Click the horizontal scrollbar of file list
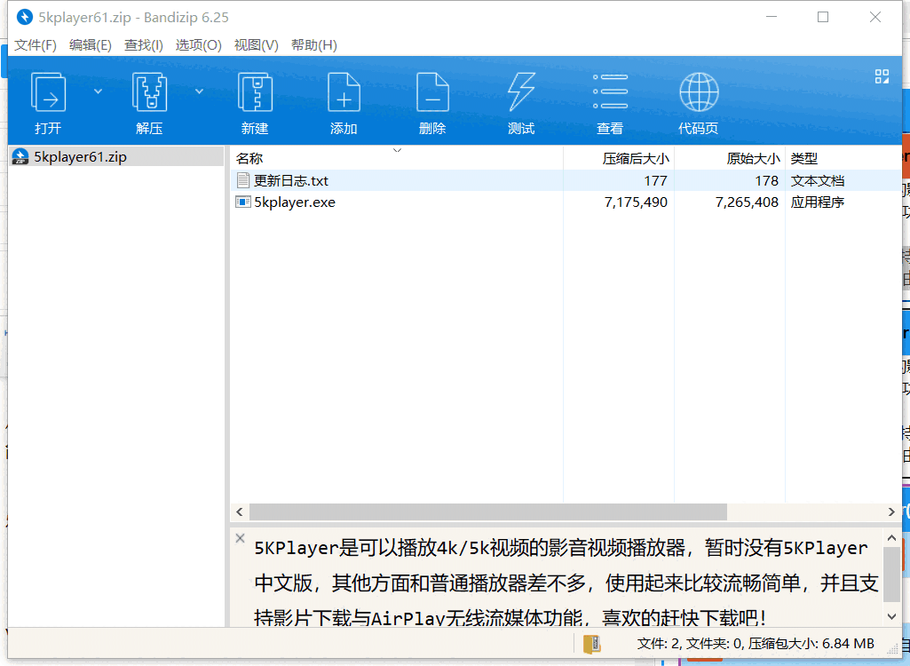The image size is (910, 666). point(487,512)
